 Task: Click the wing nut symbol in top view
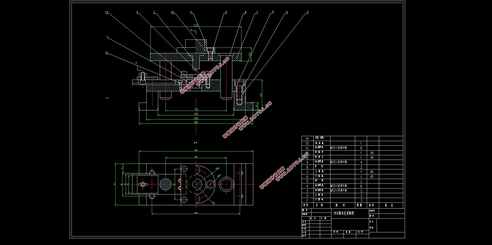pos(142,184)
